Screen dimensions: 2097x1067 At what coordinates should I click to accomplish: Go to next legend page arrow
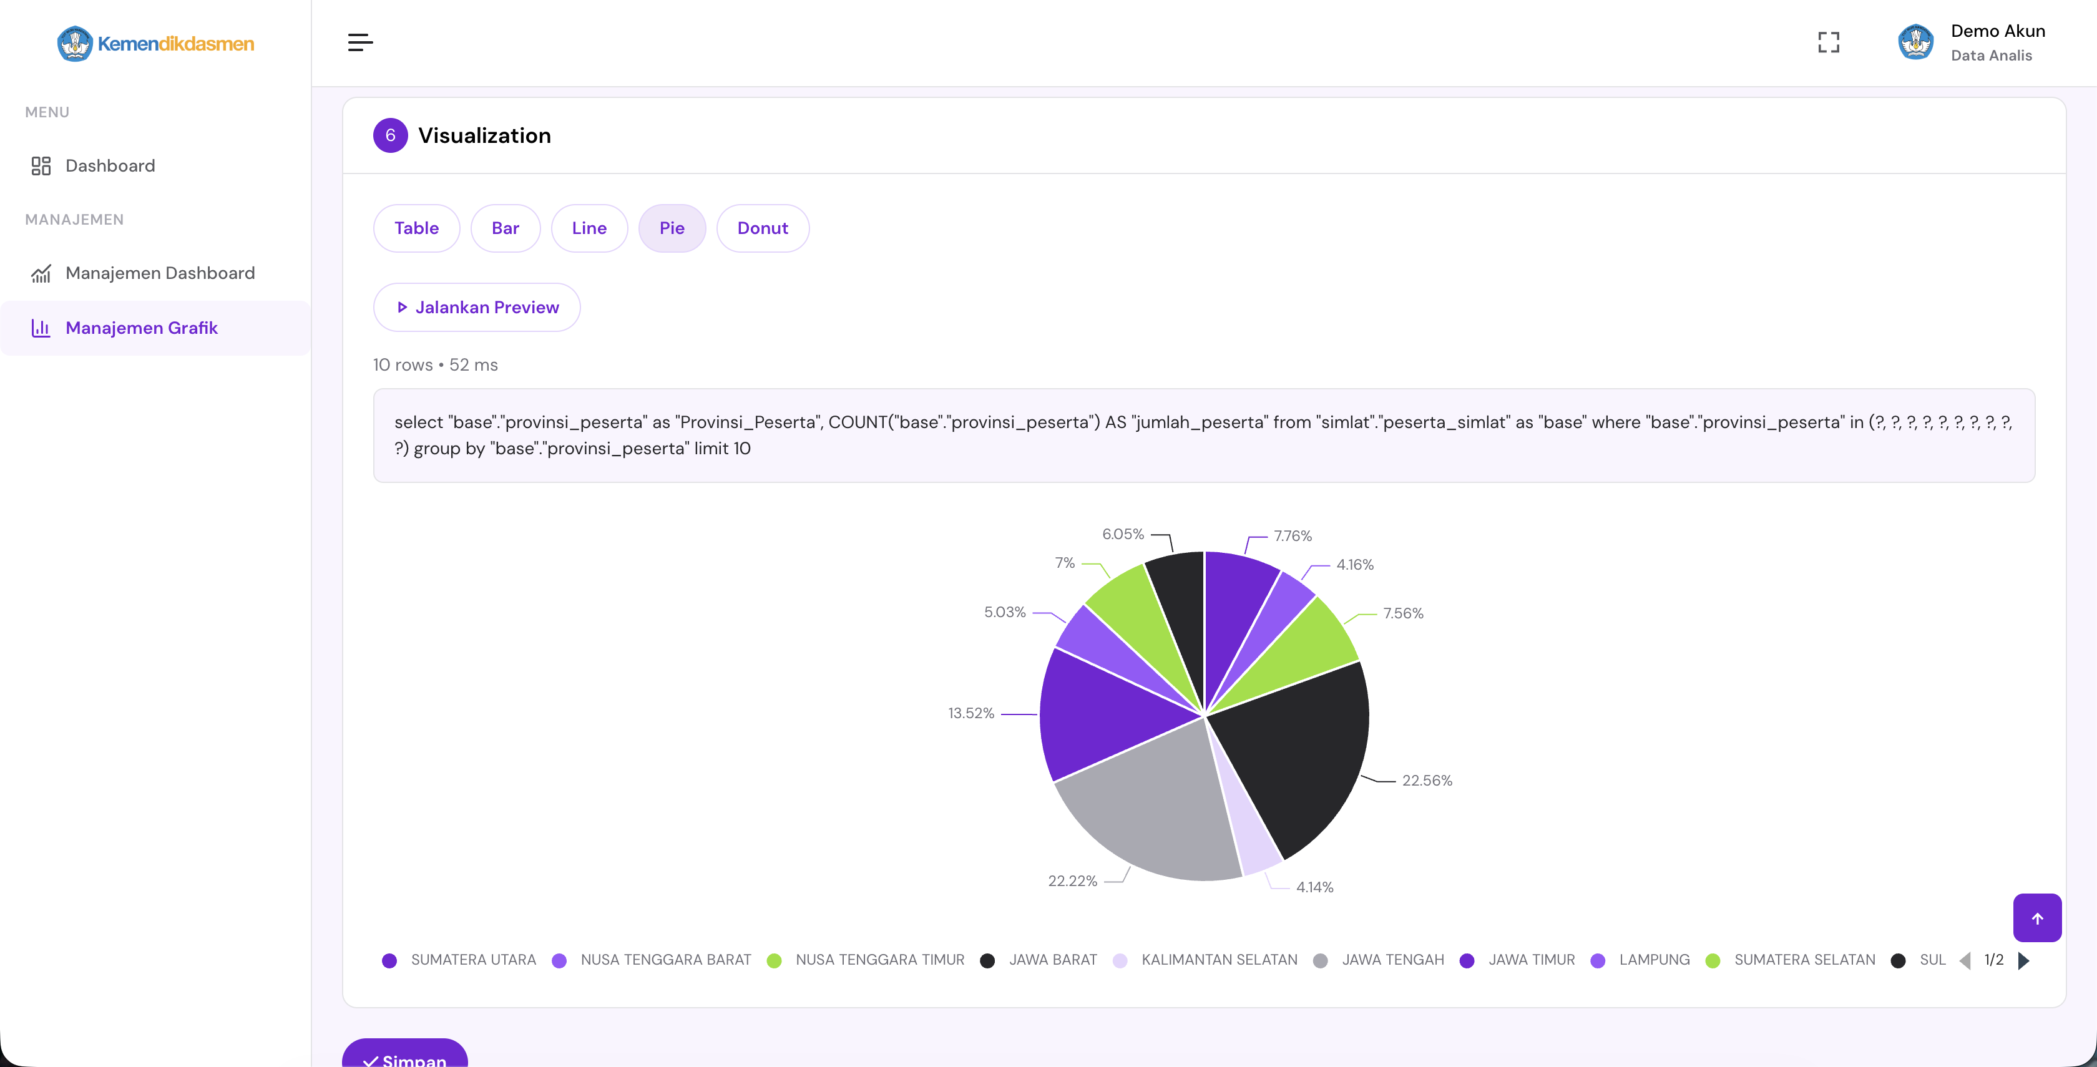click(2024, 960)
